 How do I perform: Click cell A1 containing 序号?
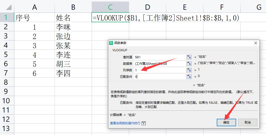tap(34, 18)
